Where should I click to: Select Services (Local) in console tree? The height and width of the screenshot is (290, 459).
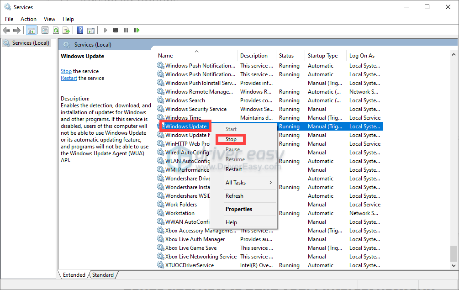27,43
